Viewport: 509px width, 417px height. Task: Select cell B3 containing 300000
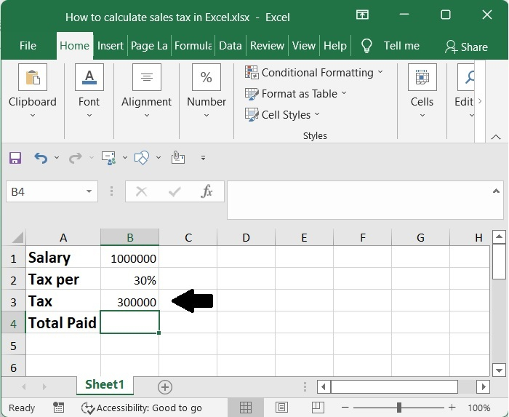click(x=129, y=302)
